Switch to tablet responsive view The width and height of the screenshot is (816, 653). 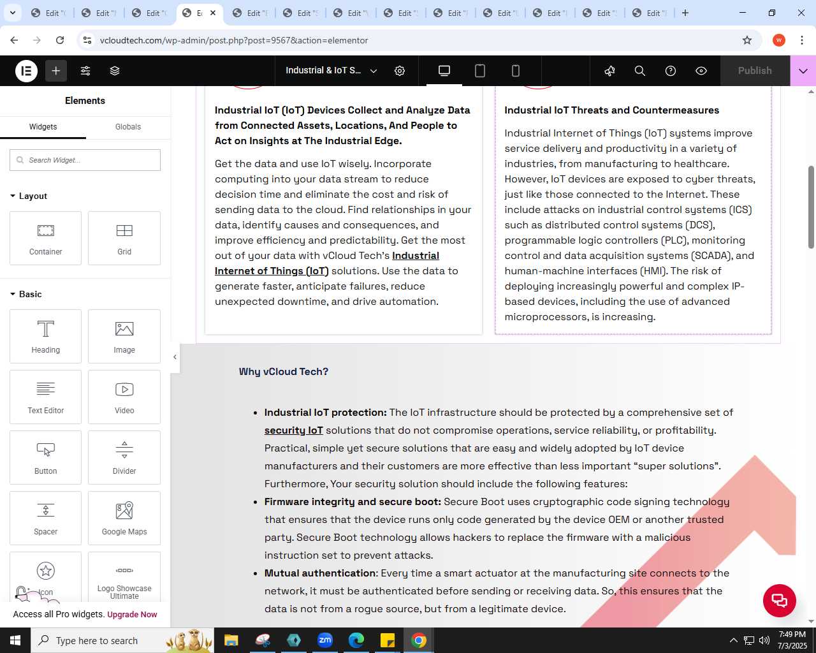point(480,71)
